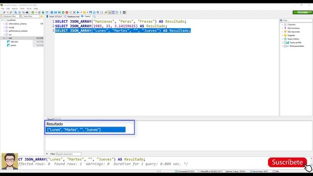Open a new query tab icon
313x176 pixels.
tap(94, 16)
